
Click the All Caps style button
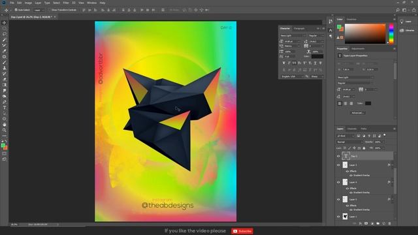tap(294, 63)
